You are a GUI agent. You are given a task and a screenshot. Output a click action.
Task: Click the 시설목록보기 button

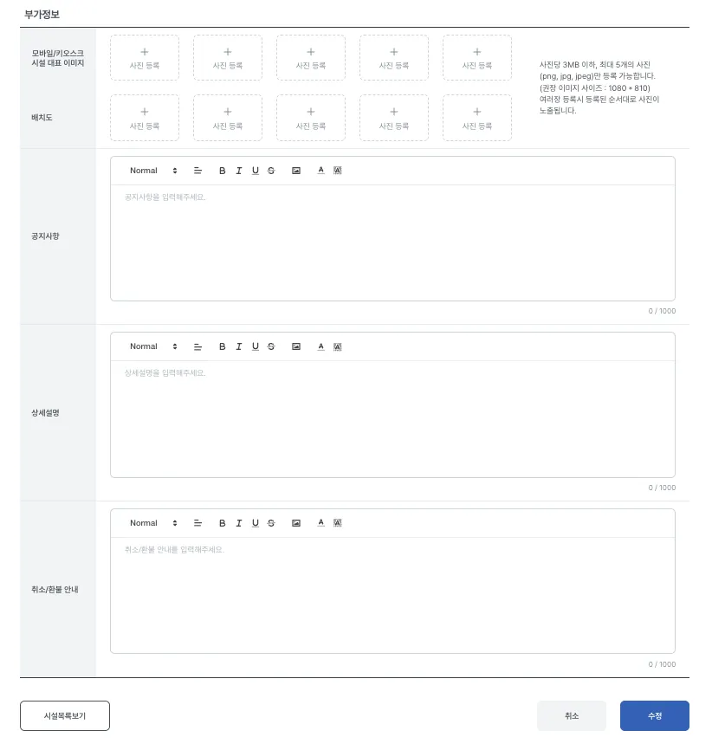tap(65, 716)
